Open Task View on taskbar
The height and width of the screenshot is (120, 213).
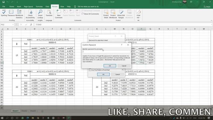coord(17,118)
